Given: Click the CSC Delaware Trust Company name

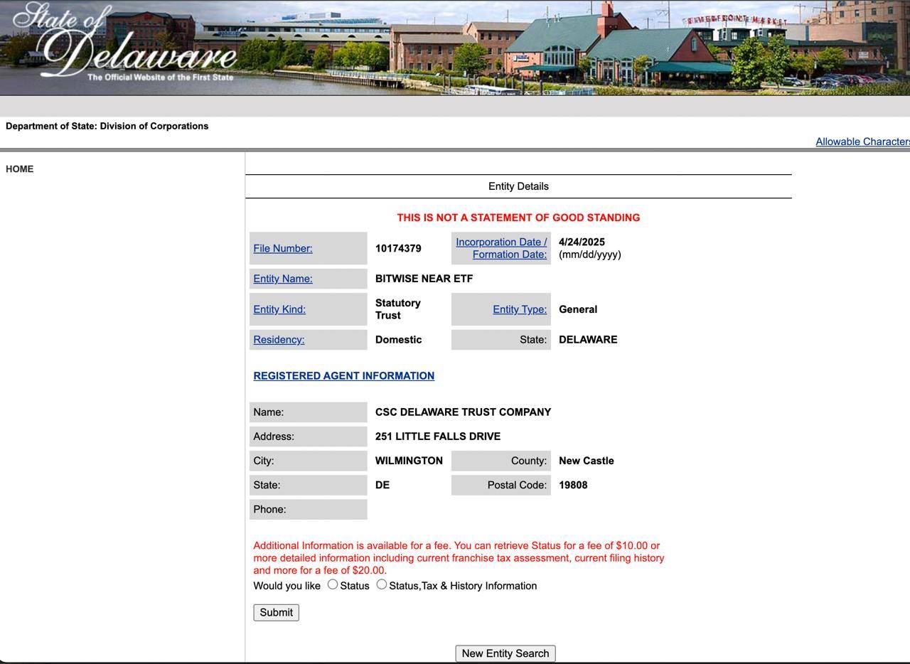Looking at the screenshot, I should (463, 412).
